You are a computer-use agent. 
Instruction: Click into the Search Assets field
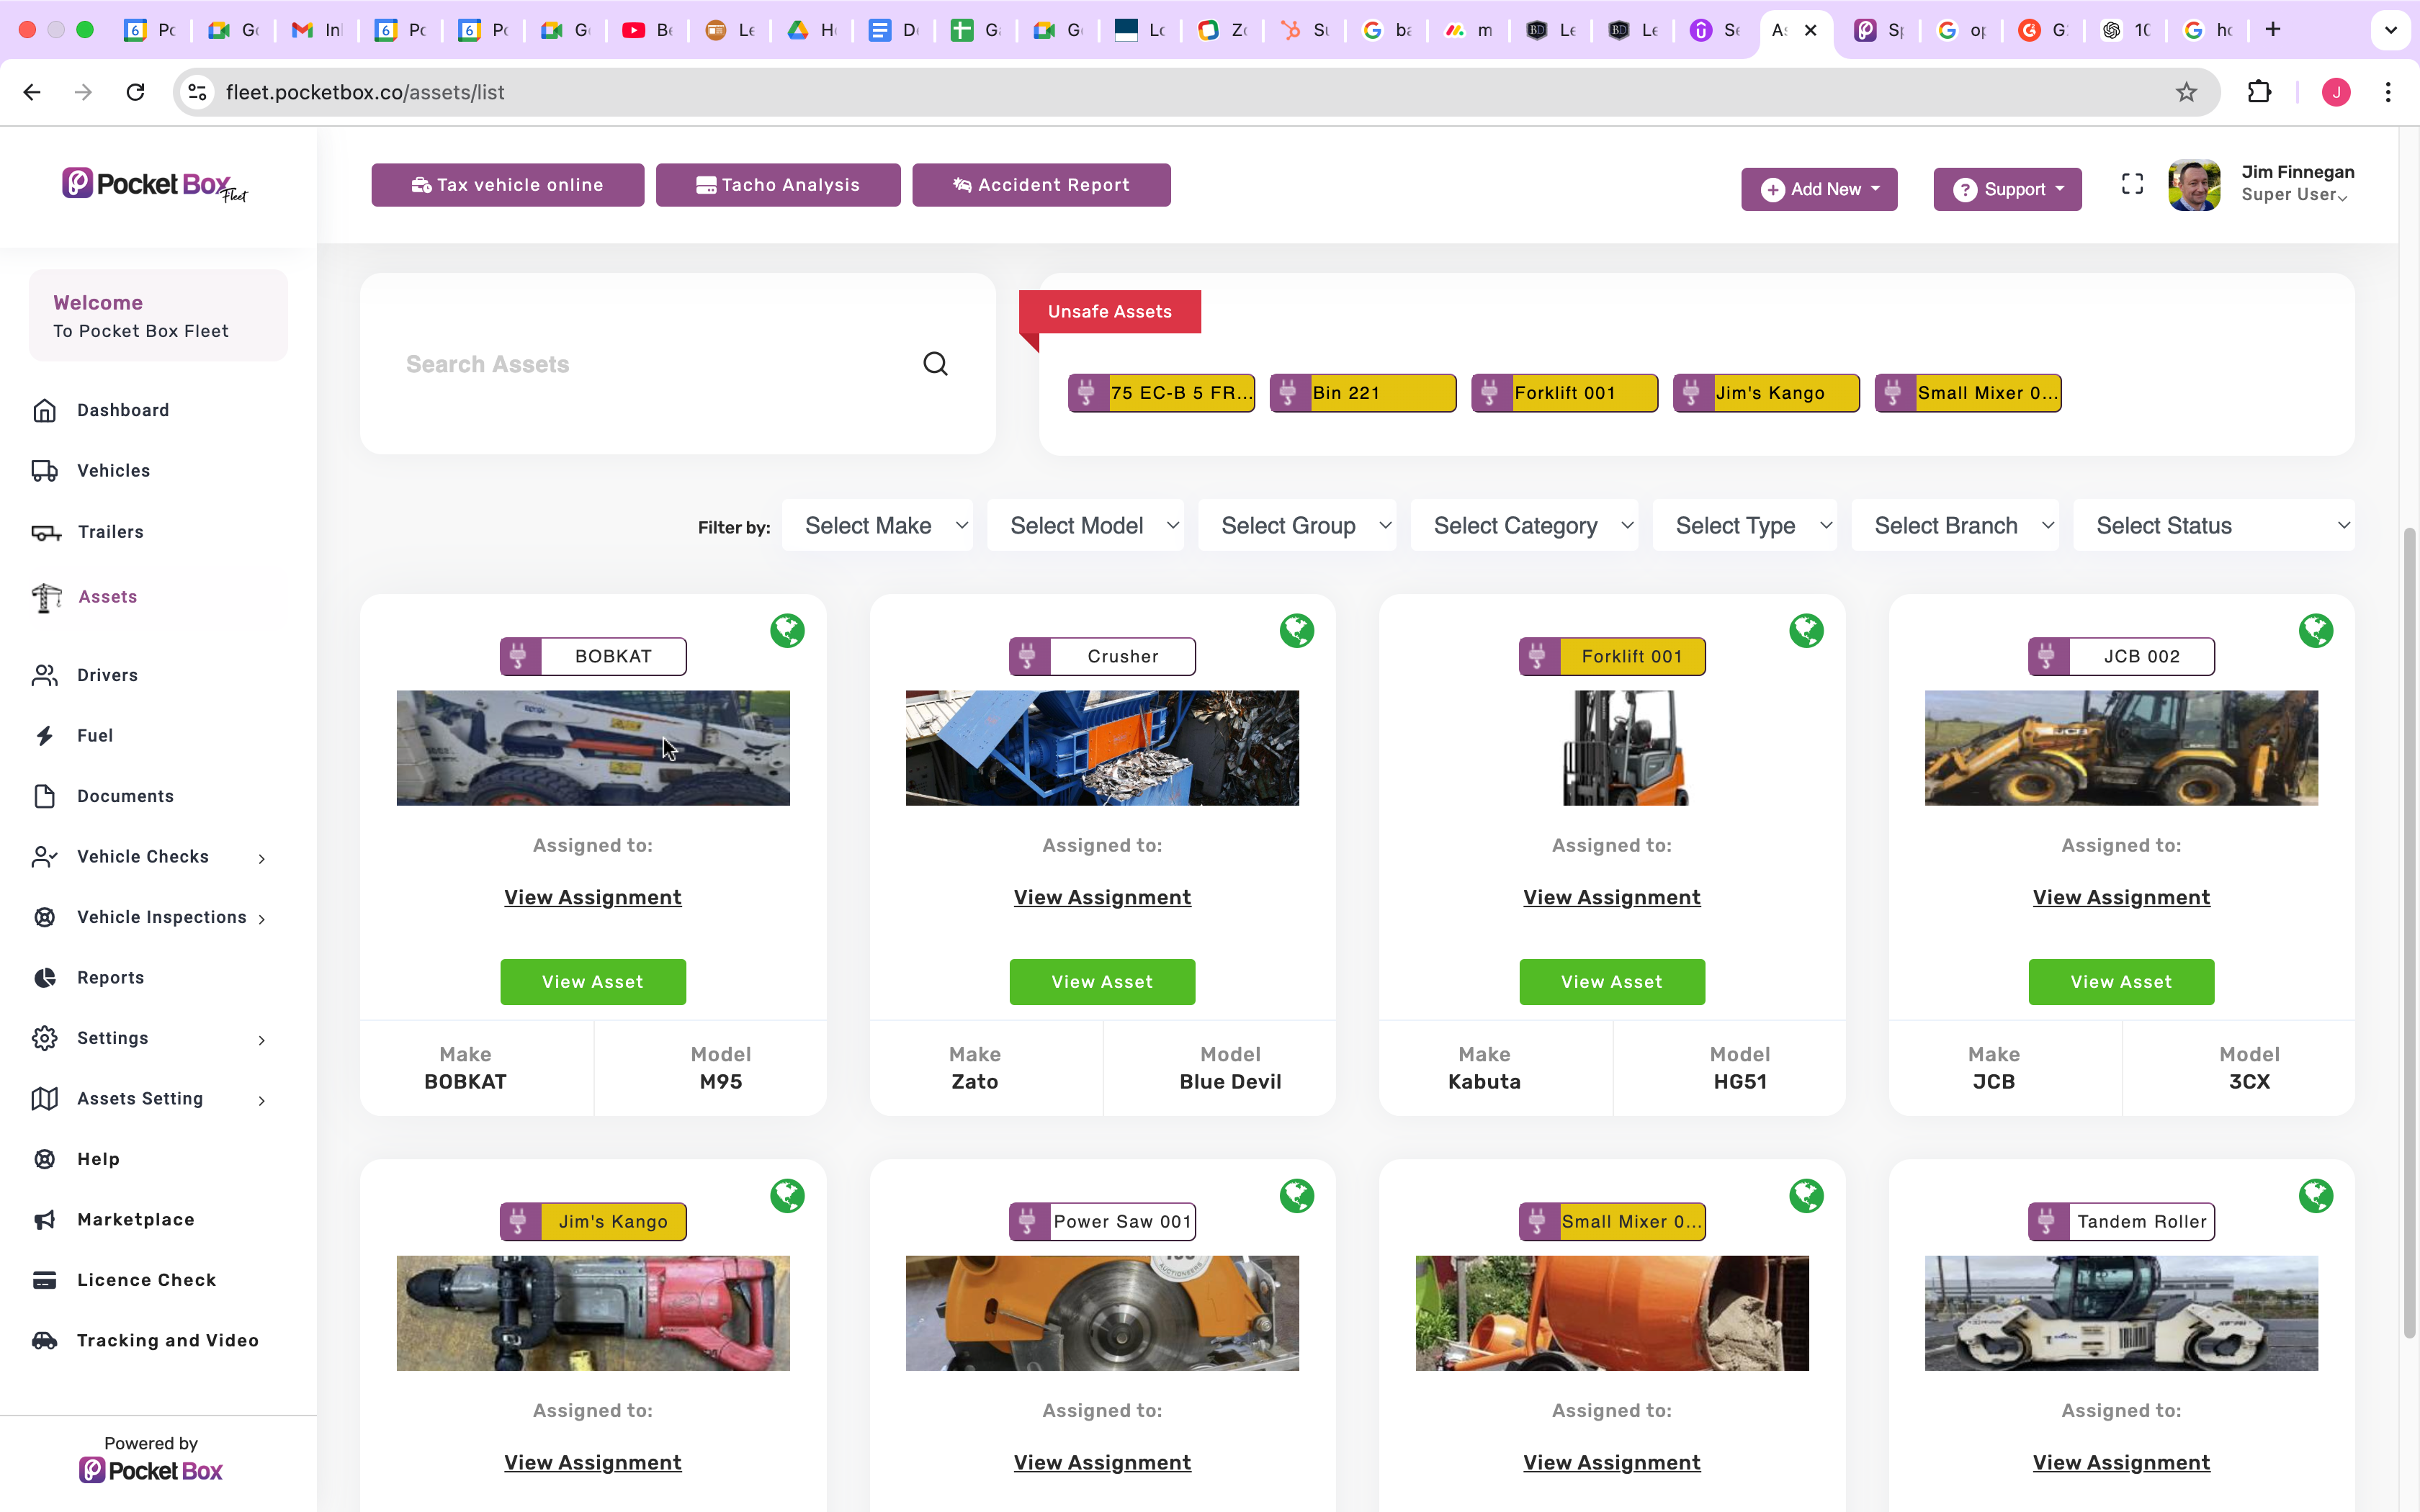[650, 364]
